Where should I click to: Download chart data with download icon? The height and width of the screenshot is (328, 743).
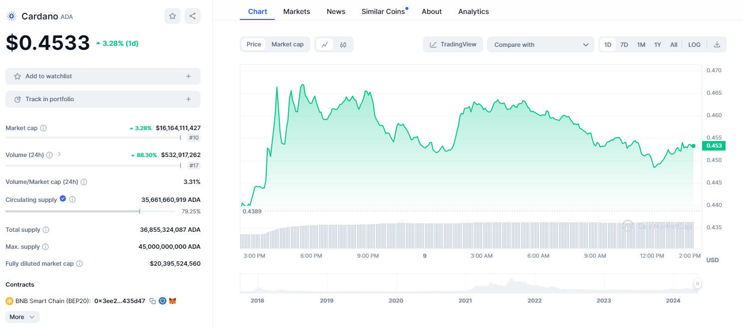(x=717, y=44)
